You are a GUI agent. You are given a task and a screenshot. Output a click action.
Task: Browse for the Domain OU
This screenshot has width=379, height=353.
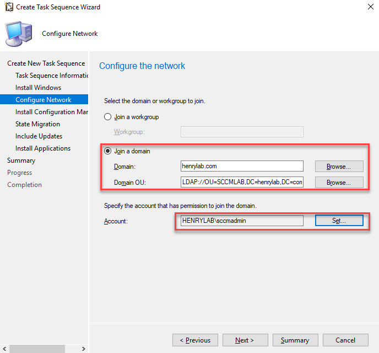[x=339, y=183]
